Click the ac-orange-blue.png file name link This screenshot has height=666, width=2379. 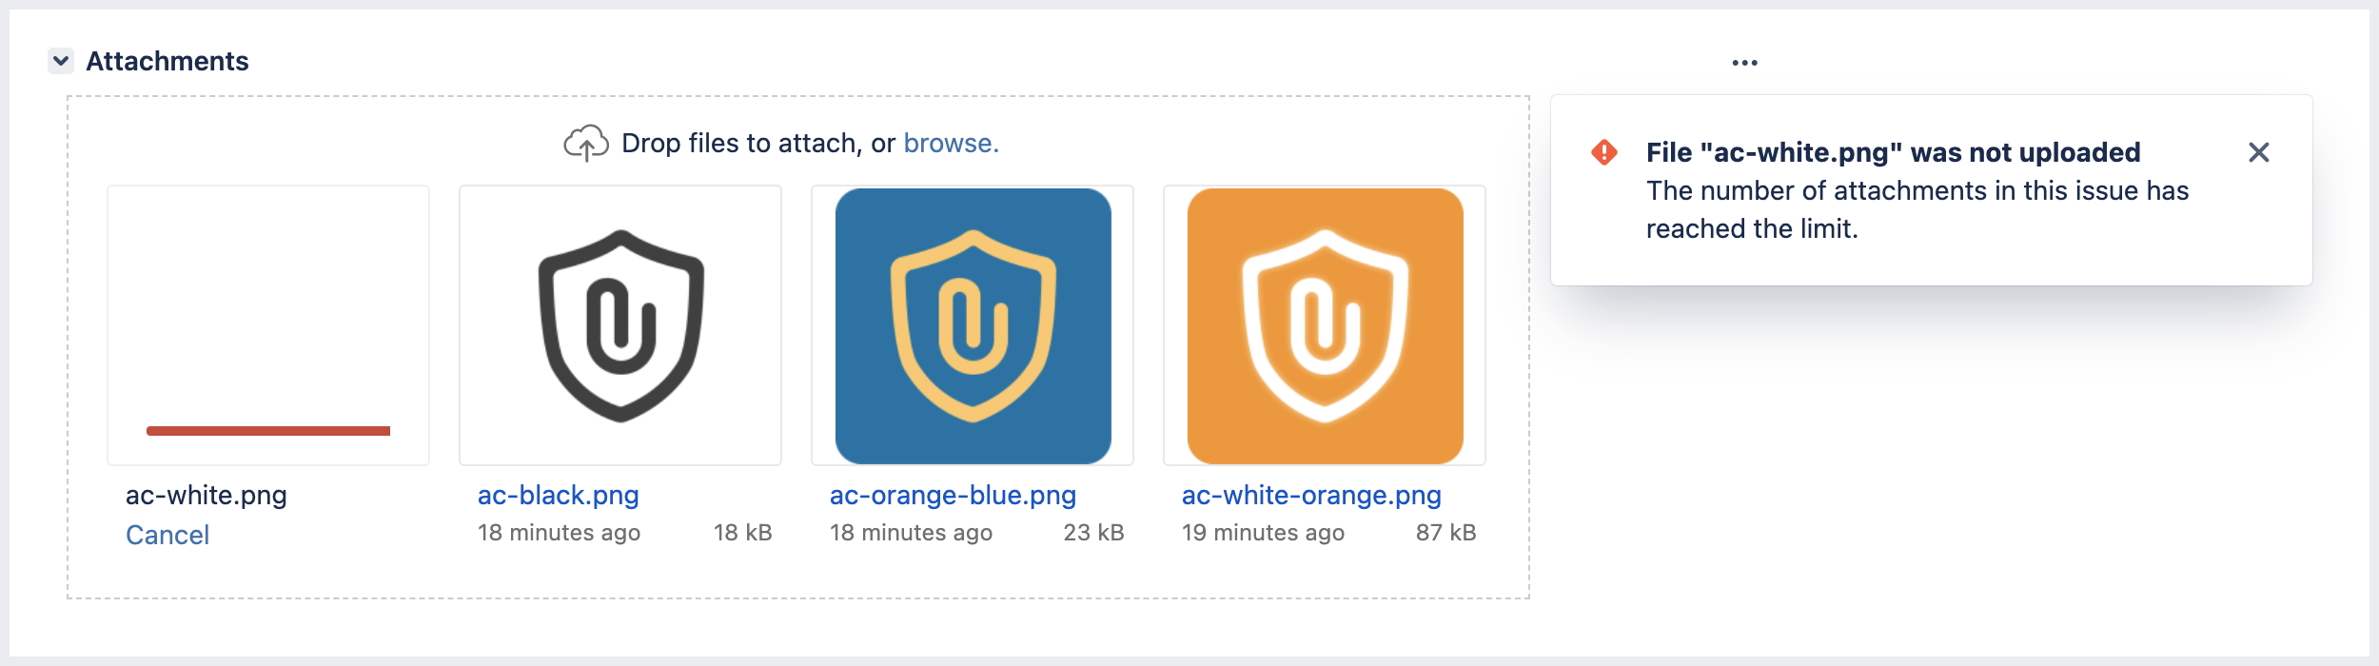[x=953, y=496]
